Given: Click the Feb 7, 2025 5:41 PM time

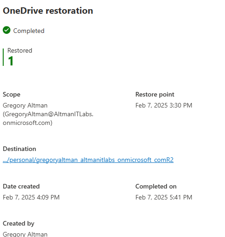Looking at the screenshot, I should 164,197.
